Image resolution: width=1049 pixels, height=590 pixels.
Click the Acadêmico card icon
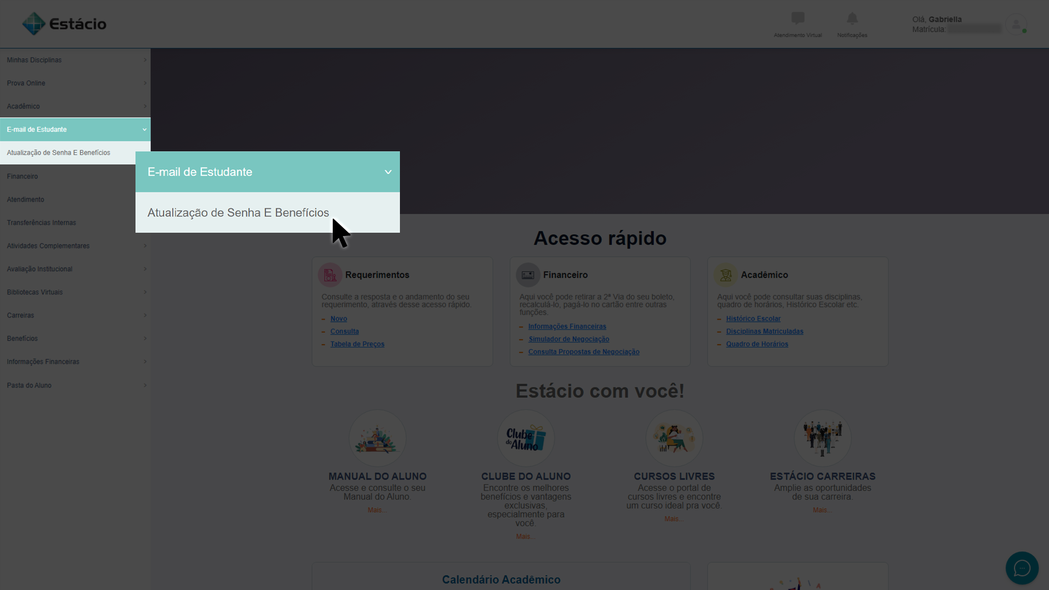pyautogui.click(x=726, y=275)
